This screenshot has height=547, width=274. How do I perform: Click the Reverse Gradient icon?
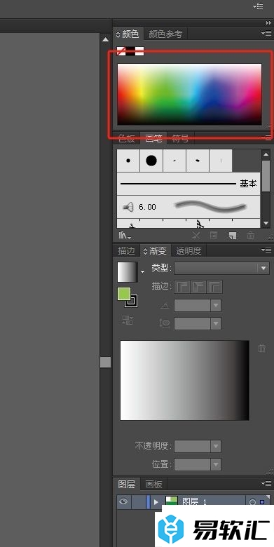pos(128,320)
